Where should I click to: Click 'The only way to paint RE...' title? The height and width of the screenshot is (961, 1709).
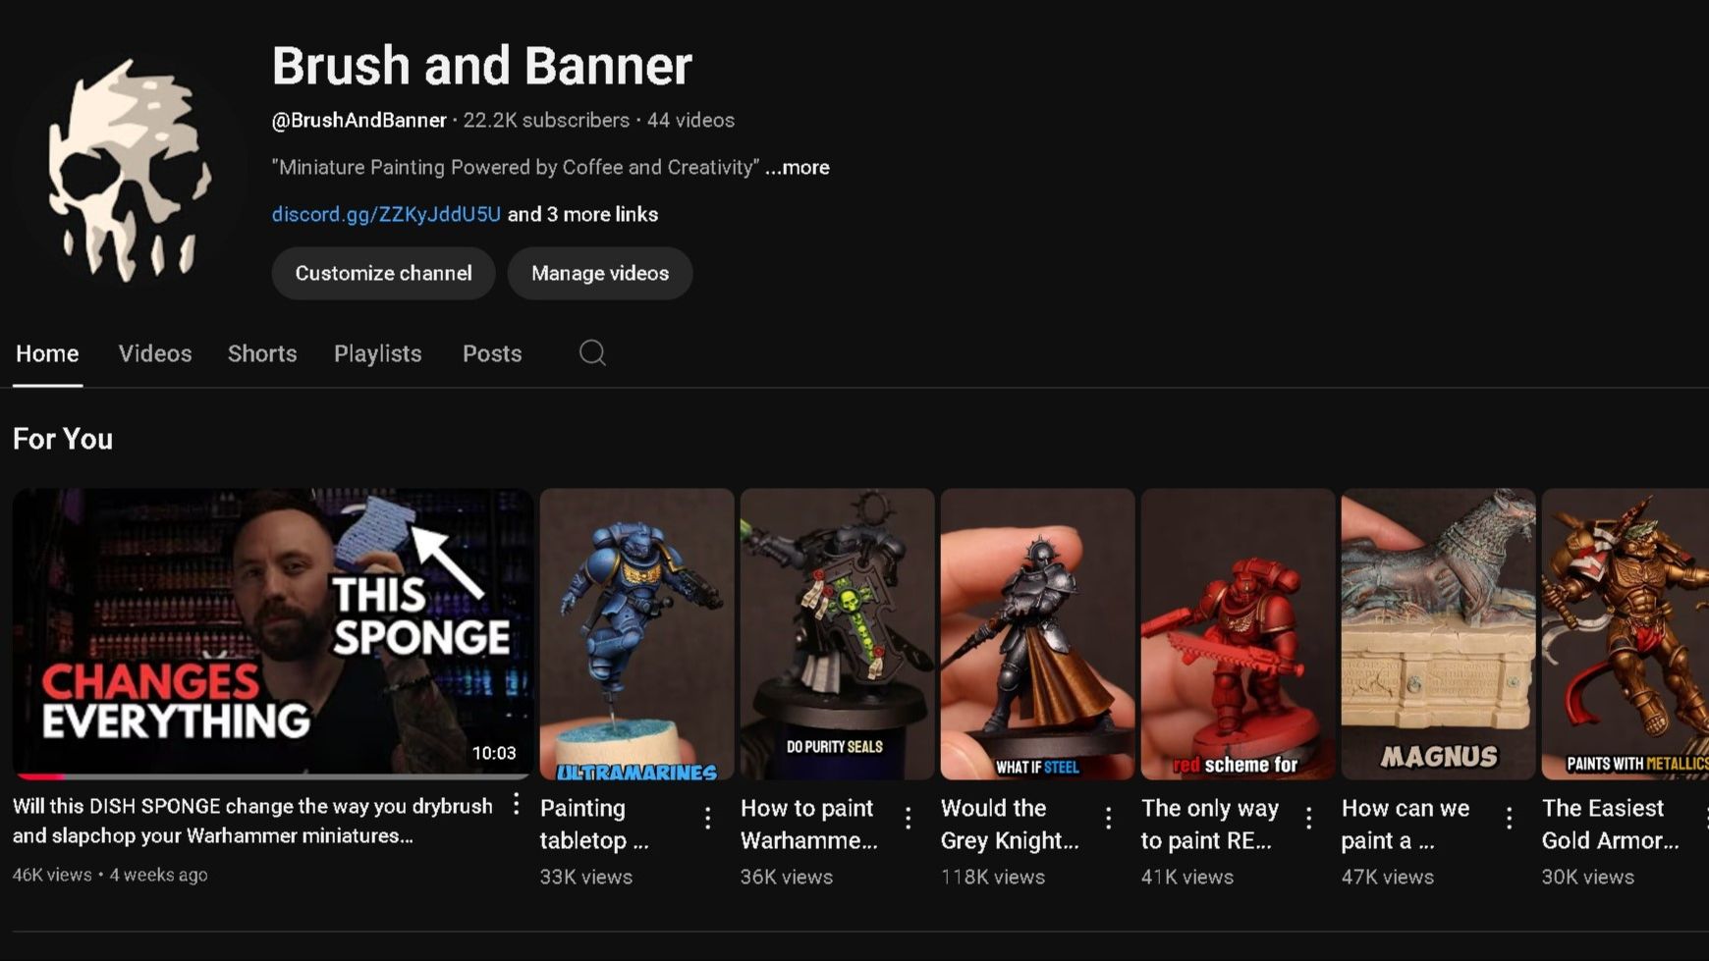1210,825
